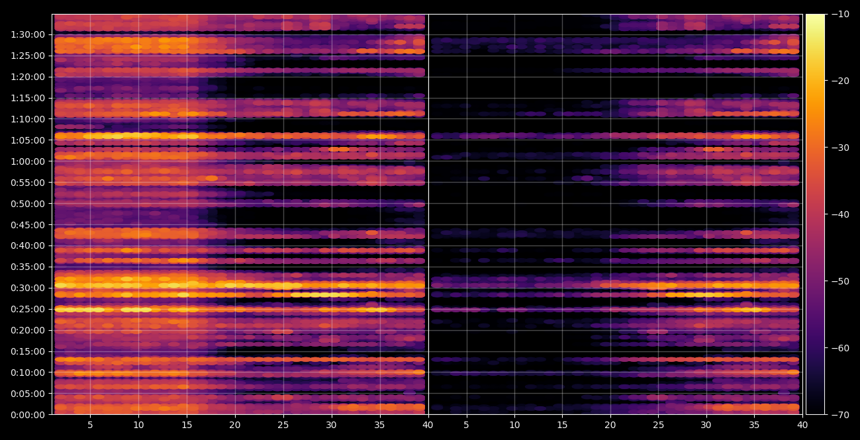Click the 1:00:00 time axis label

click(x=28, y=161)
